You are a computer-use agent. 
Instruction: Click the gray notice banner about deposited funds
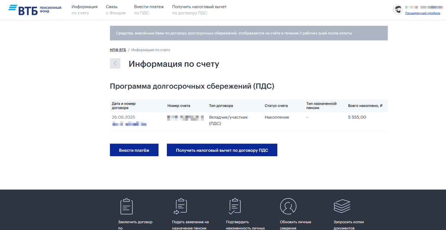pos(249,33)
